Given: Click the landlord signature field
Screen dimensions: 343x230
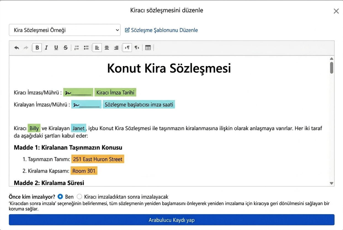Looking at the screenshot, I should coord(86,105).
